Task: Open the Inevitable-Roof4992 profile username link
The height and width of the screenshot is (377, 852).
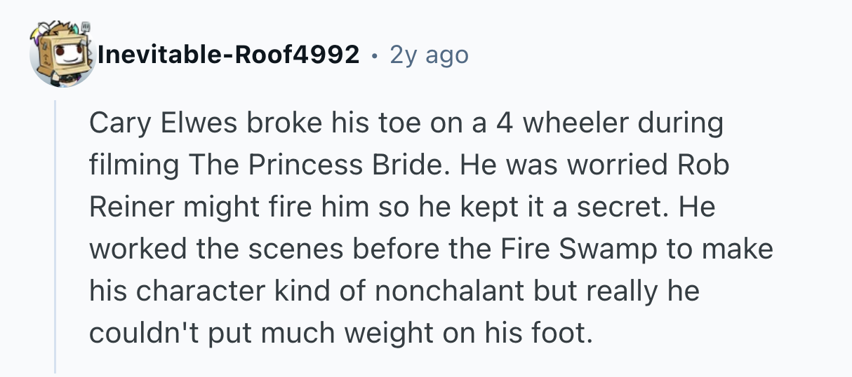Action: point(229,54)
